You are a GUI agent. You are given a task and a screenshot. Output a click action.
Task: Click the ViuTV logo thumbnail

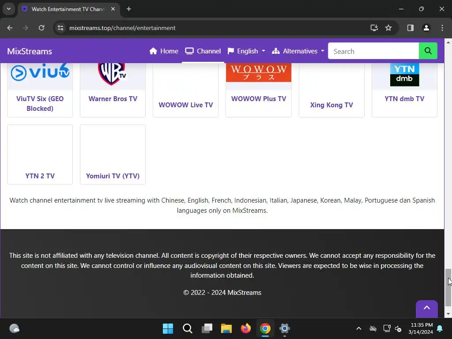(40, 72)
